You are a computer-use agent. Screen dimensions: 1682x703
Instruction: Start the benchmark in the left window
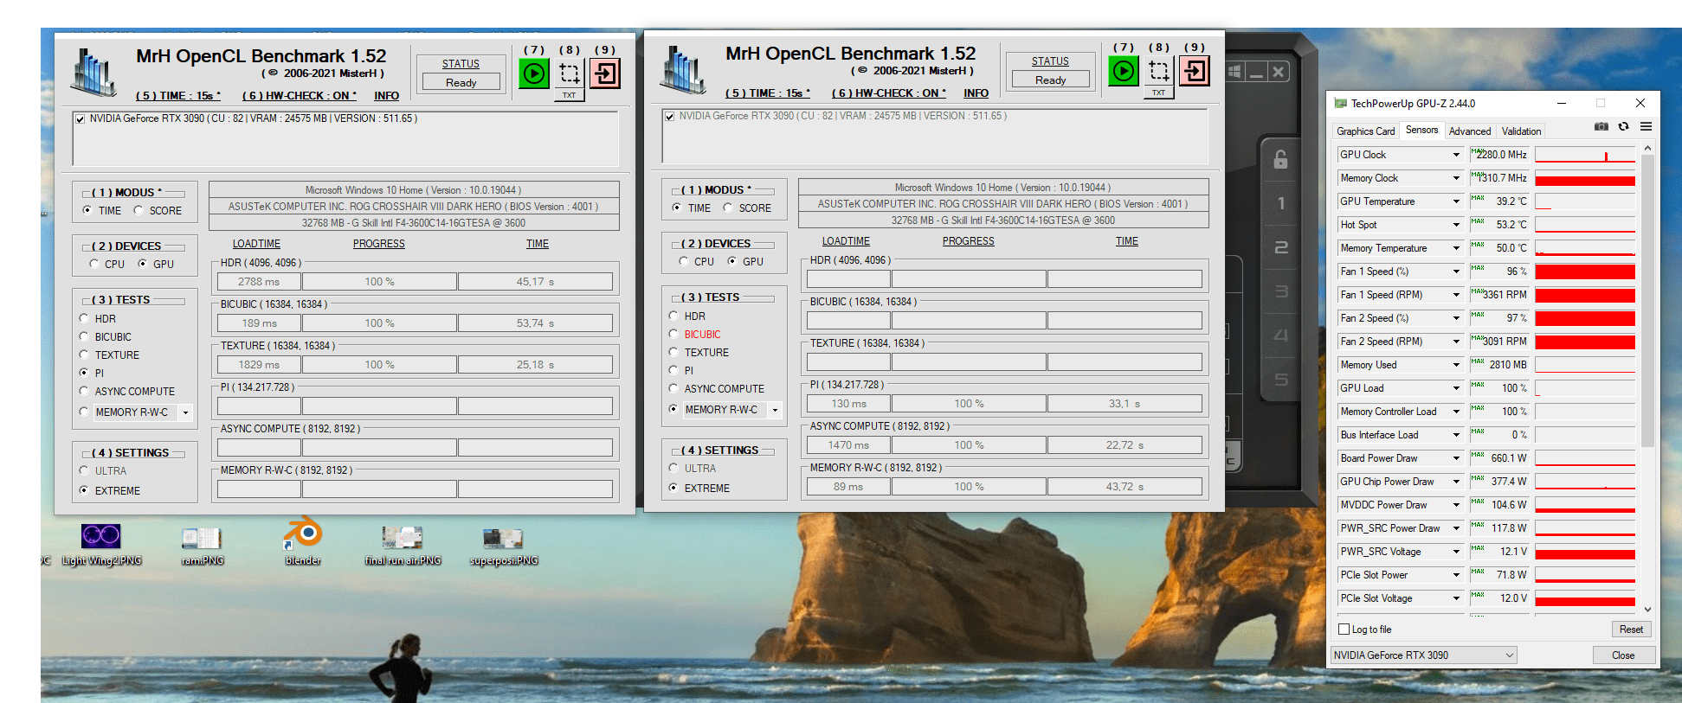pyautogui.click(x=534, y=73)
